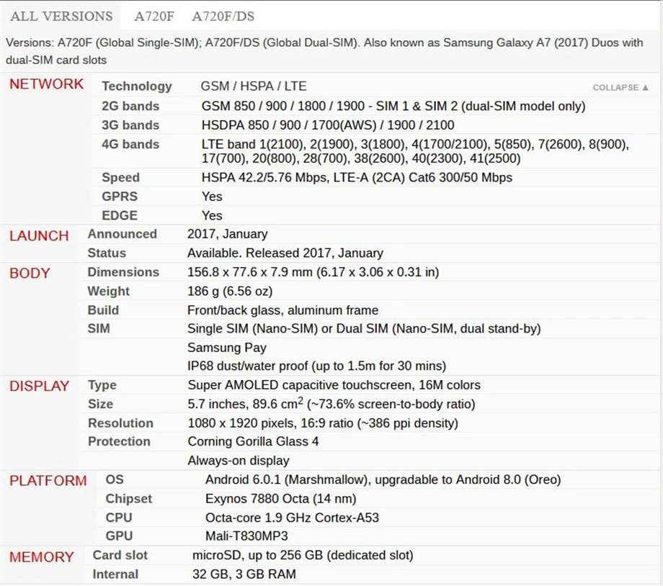Image resolution: width=663 pixels, height=586 pixels.
Task: Open the 4G bands label
Action: (x=130, y=144)
